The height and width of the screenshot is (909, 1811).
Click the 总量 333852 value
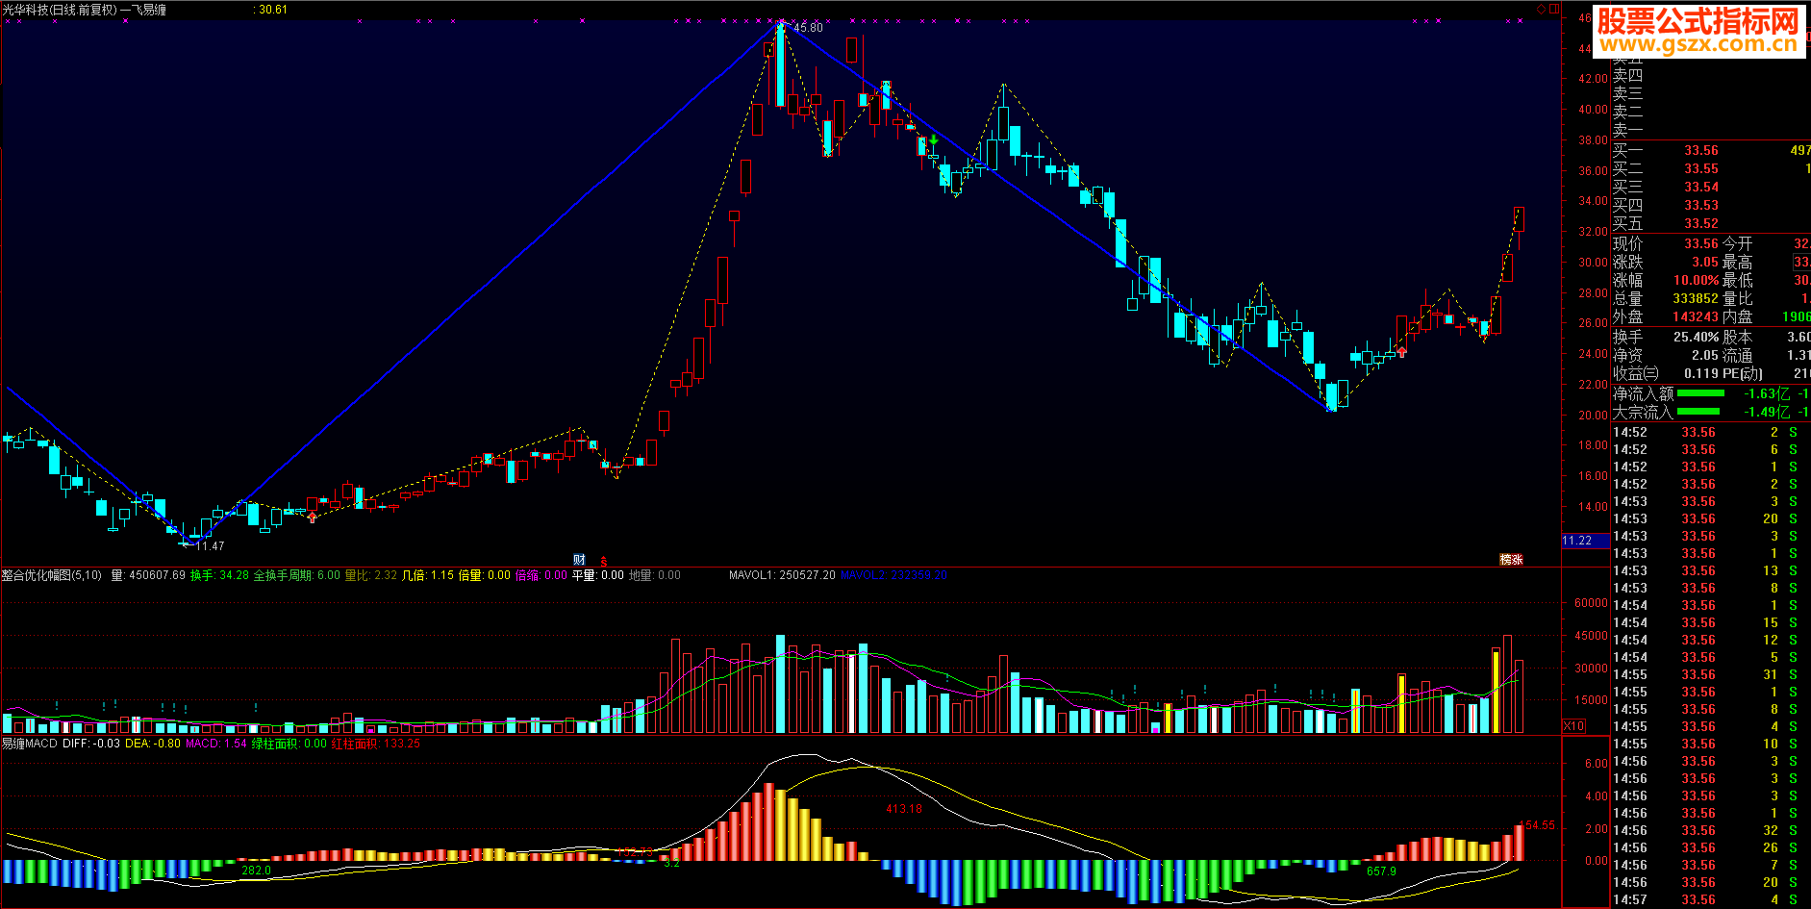1696,298
